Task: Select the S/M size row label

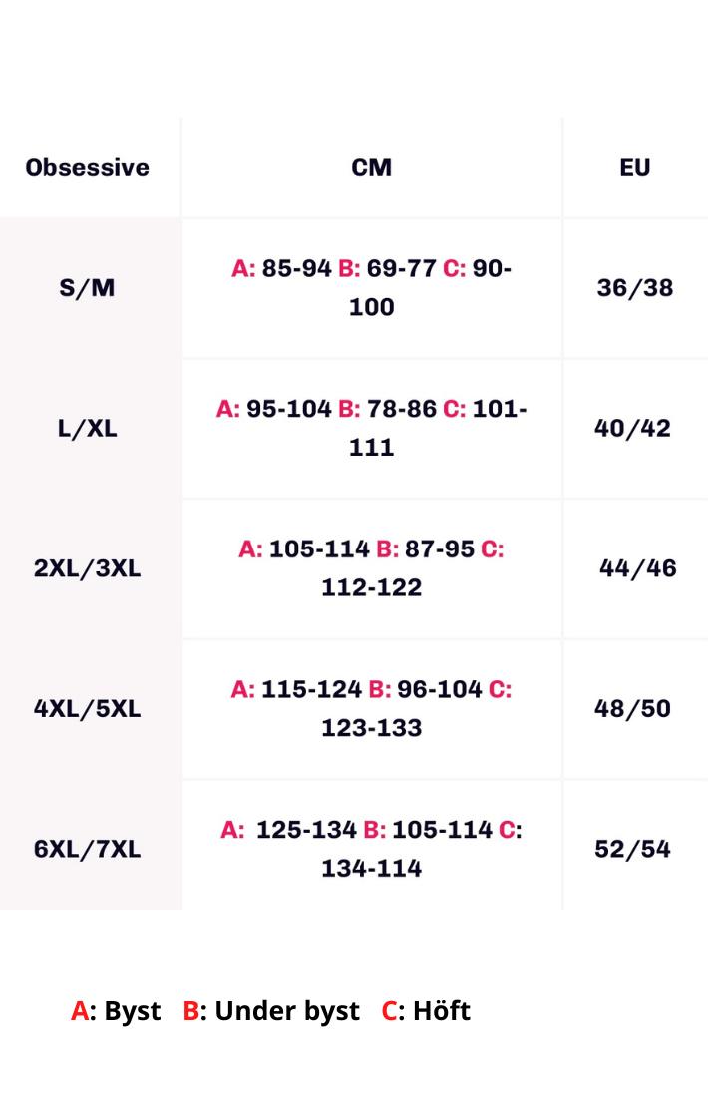Action: 88,287
